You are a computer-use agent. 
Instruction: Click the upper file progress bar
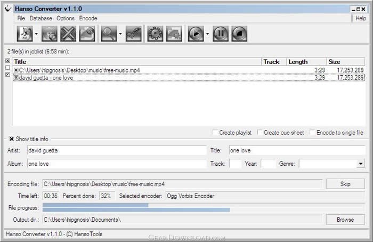click(204, 205)
